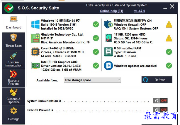Viewport: 180px width, 125px height.
Task: Open the Online help (F1) link
Action: pos(111,11)
